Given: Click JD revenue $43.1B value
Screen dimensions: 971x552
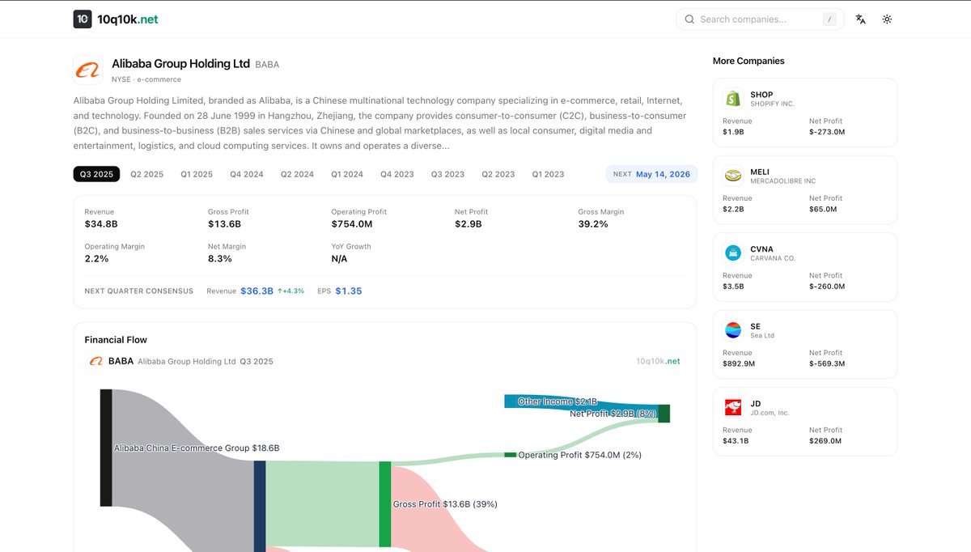Looking at the screenshot, I should pyautogui.click(x=736, y=441).
